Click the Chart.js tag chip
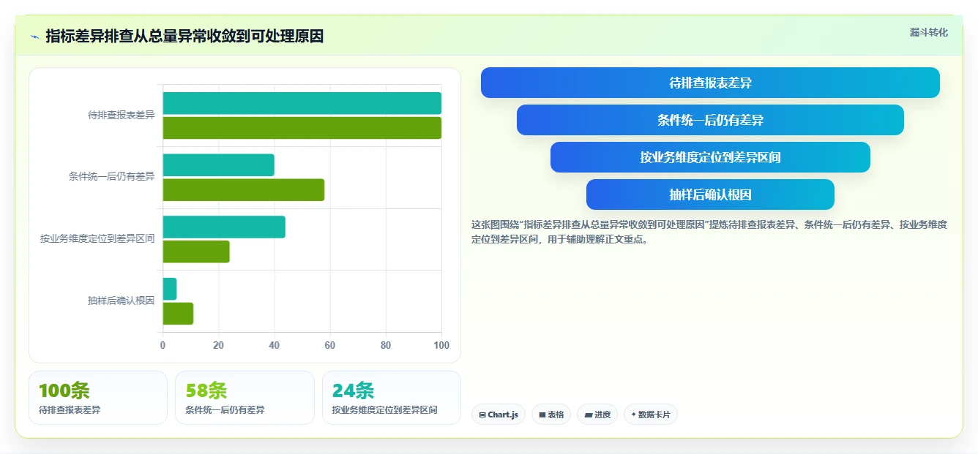 499,415
